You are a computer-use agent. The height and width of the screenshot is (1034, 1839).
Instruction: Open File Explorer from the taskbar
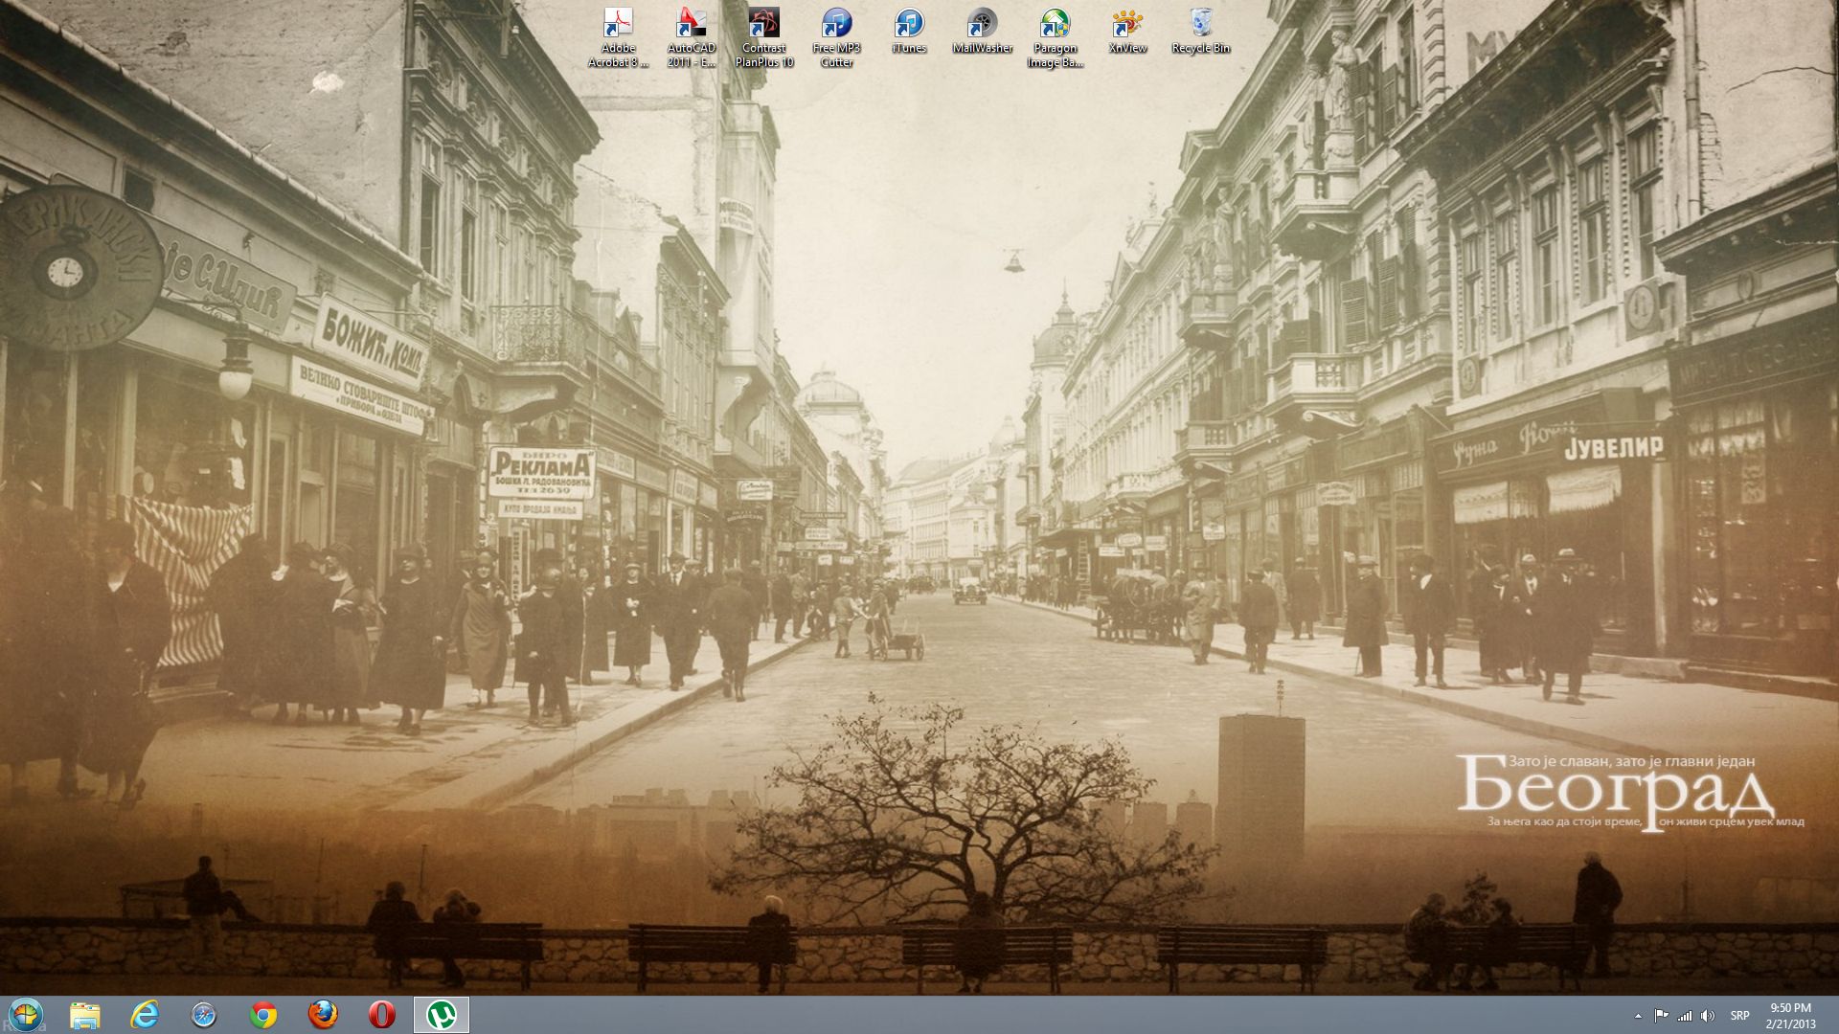(x=85, y=1015)
